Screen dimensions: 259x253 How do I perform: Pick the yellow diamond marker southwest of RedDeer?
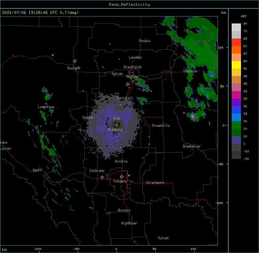point(128,84)
